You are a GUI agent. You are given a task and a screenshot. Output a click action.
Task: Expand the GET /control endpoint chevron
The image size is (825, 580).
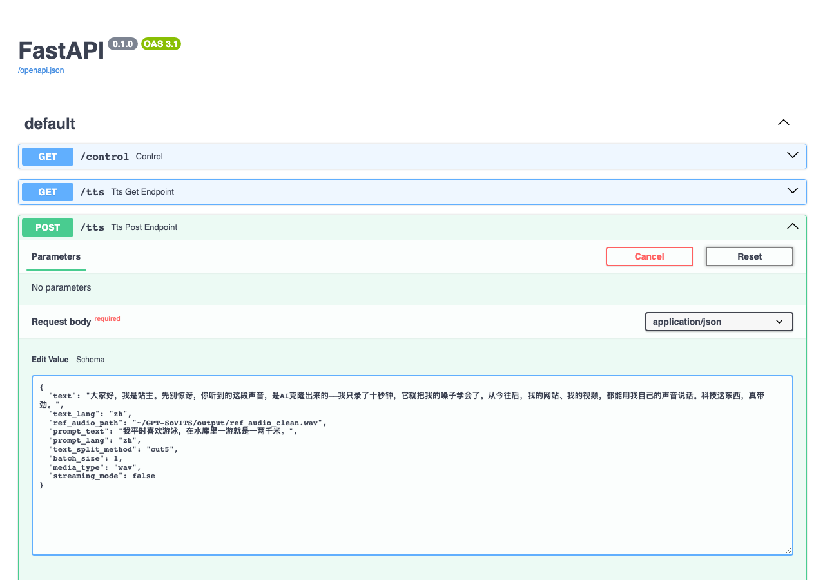793,156
